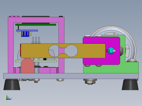
Task: Select the left black rubber foot
Action: [x=12, y=85]
